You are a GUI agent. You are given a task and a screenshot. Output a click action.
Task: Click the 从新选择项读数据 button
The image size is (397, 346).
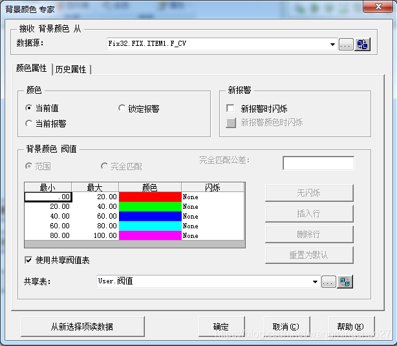[83, 327]
